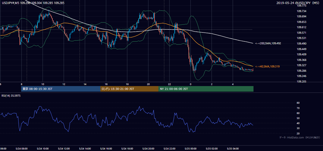Screen dimensions: 323x151
Task: Click hour label 18 under the price chart
Action: pos(127,84)
